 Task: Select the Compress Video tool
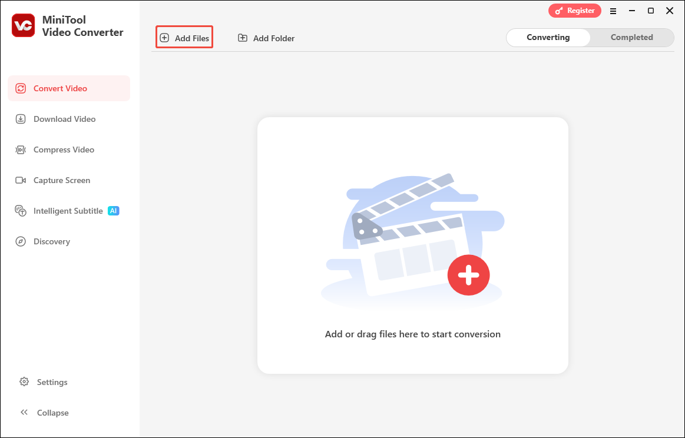(x=64, y=150)
